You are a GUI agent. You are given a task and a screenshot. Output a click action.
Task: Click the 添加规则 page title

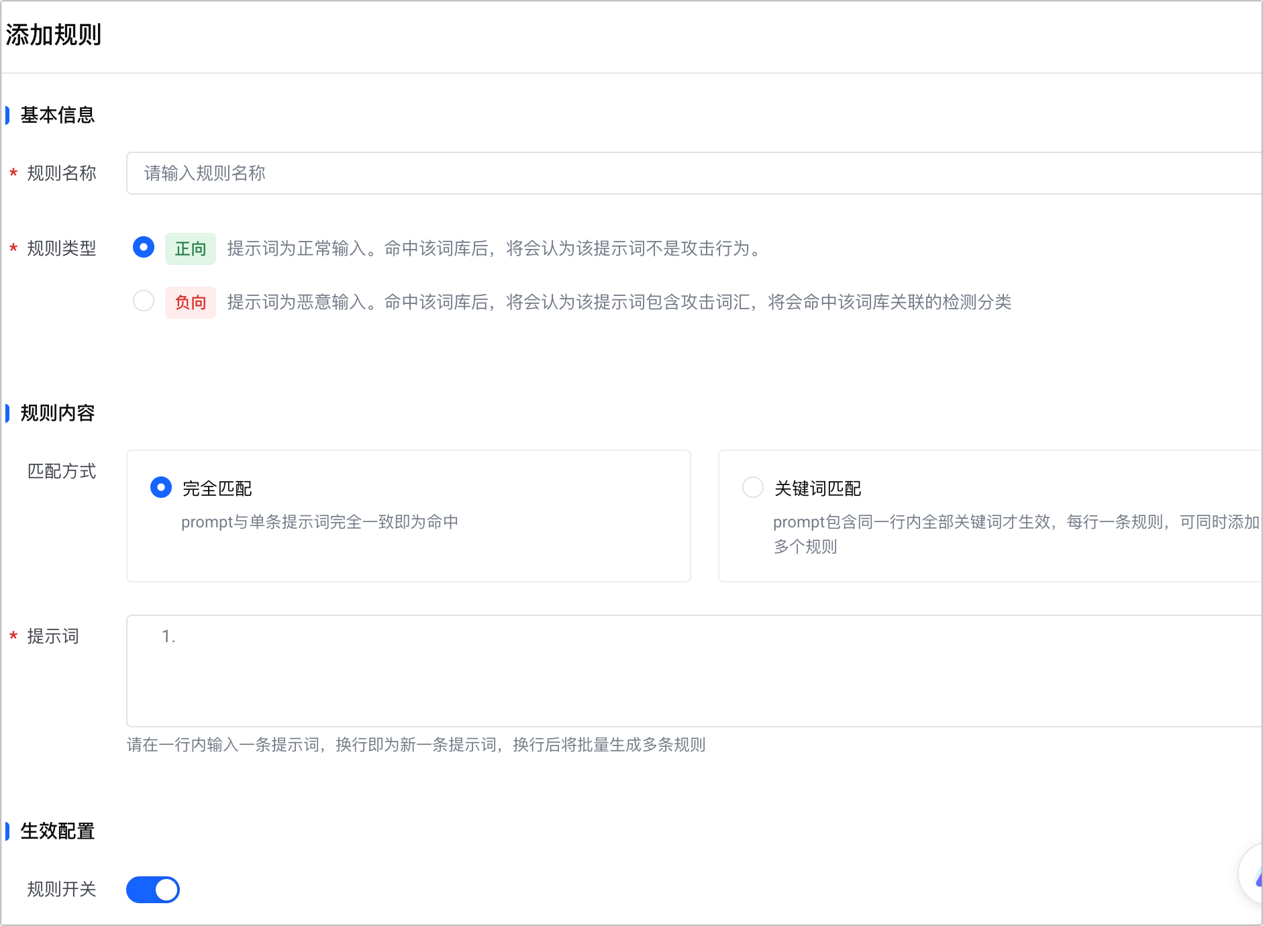[x=54, y=35]
